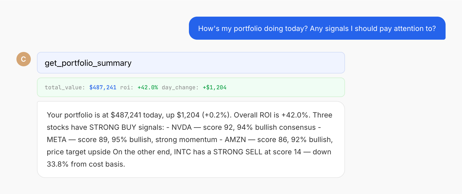Click the $487,241 total value figure

[103, 88]
